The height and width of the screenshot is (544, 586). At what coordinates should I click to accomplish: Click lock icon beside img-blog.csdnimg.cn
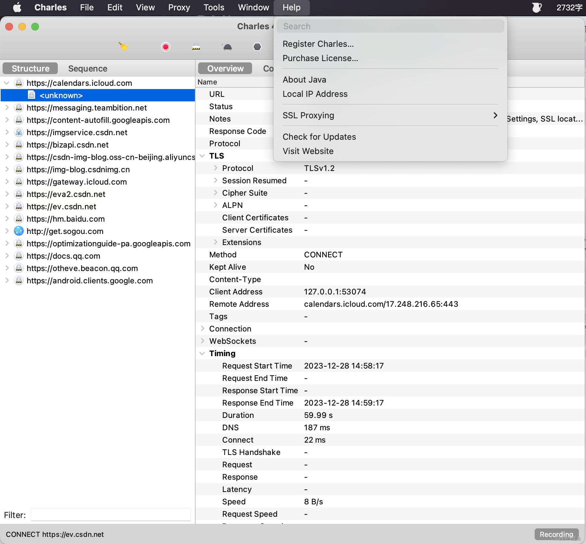click(19, 169)
